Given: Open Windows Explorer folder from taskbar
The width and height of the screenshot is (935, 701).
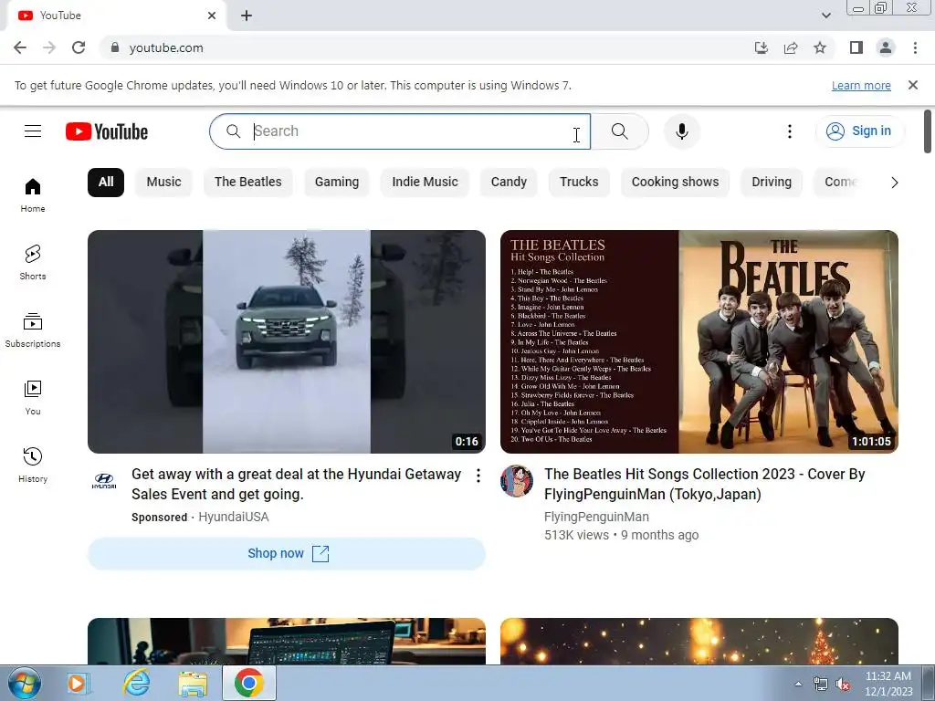Looking at the screenshot, I should (192, 683).
